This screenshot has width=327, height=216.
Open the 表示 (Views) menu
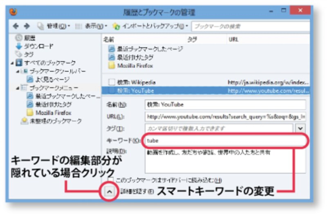point(91,26)
